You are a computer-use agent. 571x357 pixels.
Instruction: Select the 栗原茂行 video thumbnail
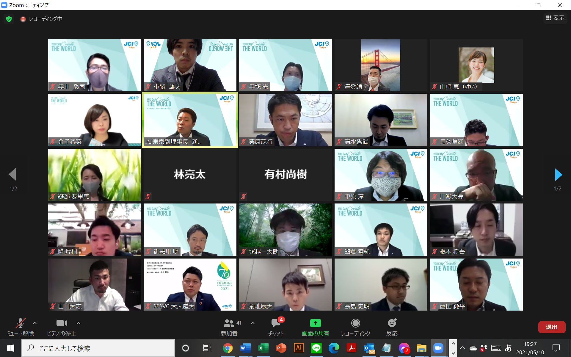(x=285, y=120)
